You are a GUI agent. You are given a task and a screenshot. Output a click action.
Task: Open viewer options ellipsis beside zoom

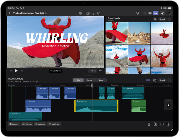click(100, 71)
